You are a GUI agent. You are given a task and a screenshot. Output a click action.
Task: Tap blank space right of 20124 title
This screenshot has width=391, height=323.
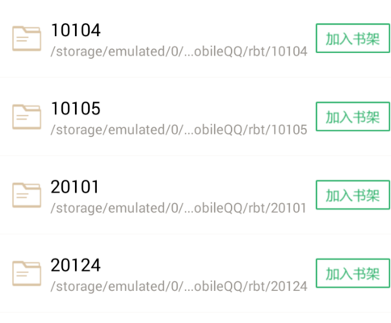click(x=208, y=265)
